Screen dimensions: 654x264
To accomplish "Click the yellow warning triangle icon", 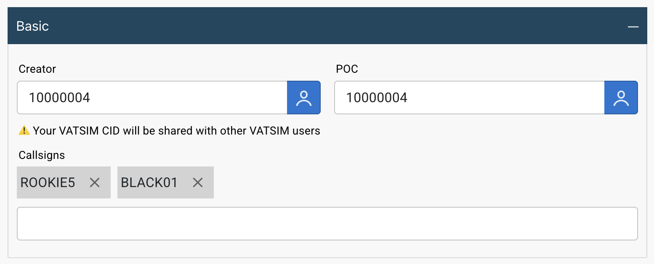I will pos(24,130).
